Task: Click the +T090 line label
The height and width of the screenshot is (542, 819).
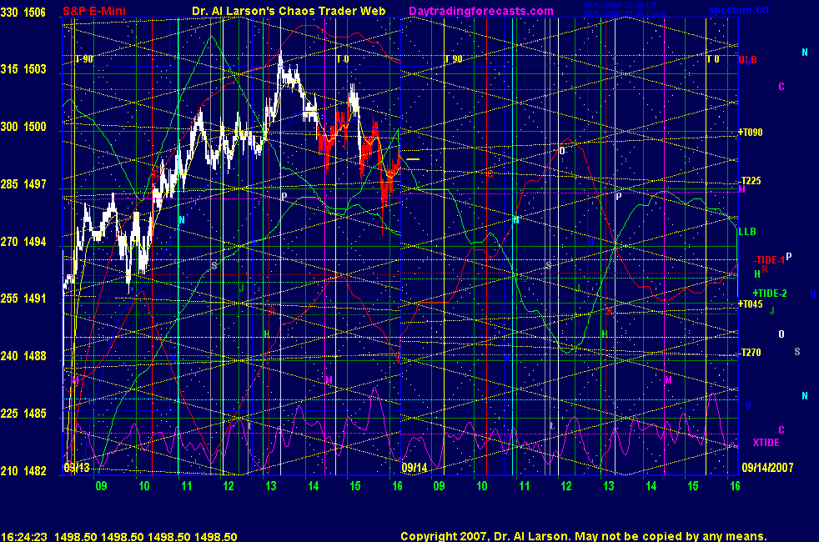Action: pyautogui.click(x=751, y=132)
